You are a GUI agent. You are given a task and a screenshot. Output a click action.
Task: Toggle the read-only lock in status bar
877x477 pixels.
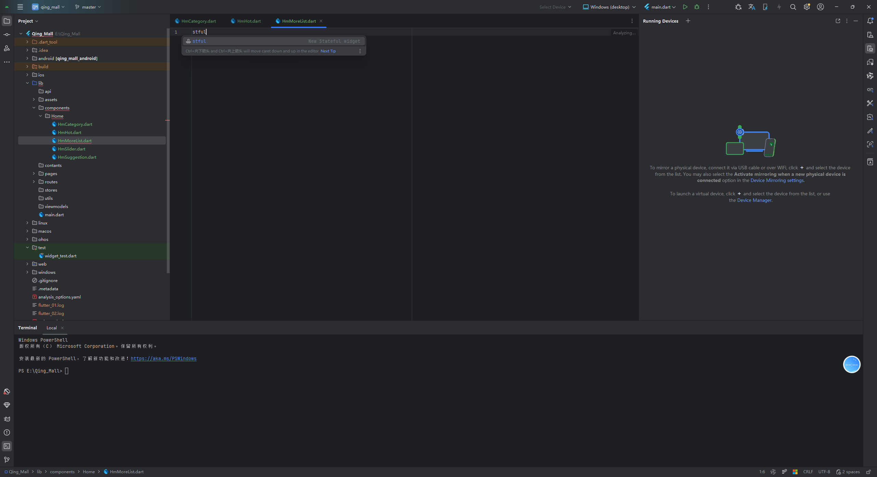[x=868, y=472]
